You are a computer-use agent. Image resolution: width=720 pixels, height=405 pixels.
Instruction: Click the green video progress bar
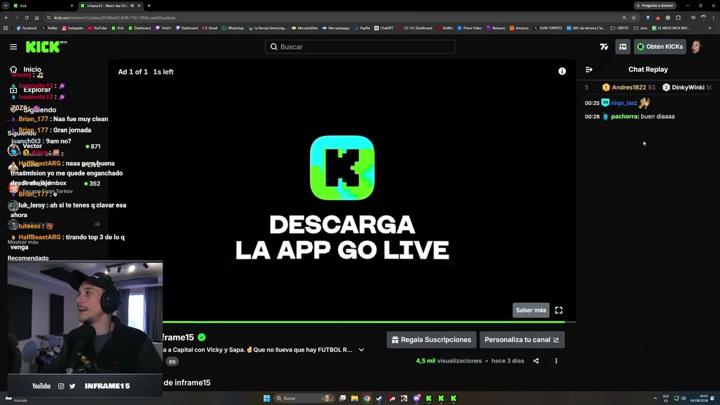(363, 322)
